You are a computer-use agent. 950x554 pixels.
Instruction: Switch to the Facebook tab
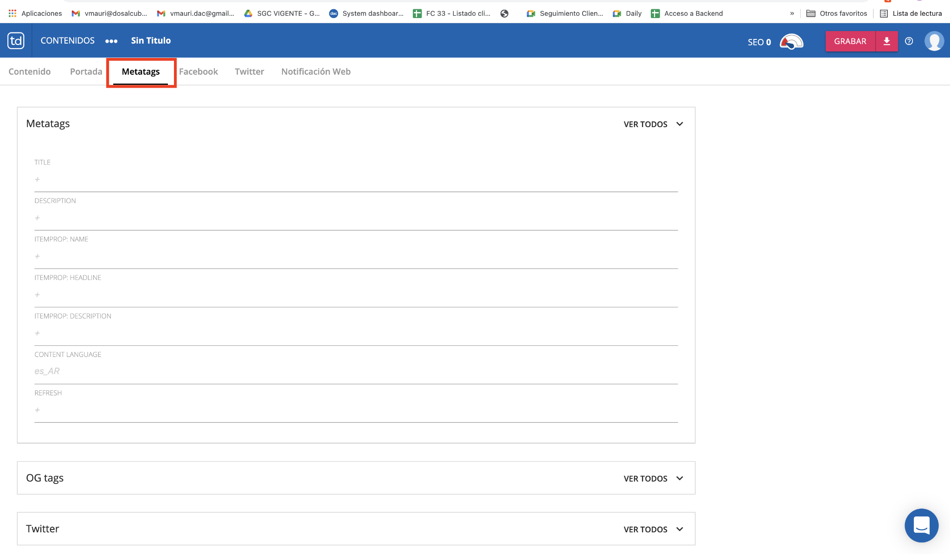click(198, 71)
